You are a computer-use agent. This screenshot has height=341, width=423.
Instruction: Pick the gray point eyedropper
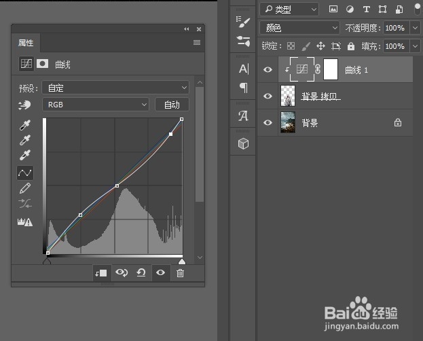coord(25,140)
